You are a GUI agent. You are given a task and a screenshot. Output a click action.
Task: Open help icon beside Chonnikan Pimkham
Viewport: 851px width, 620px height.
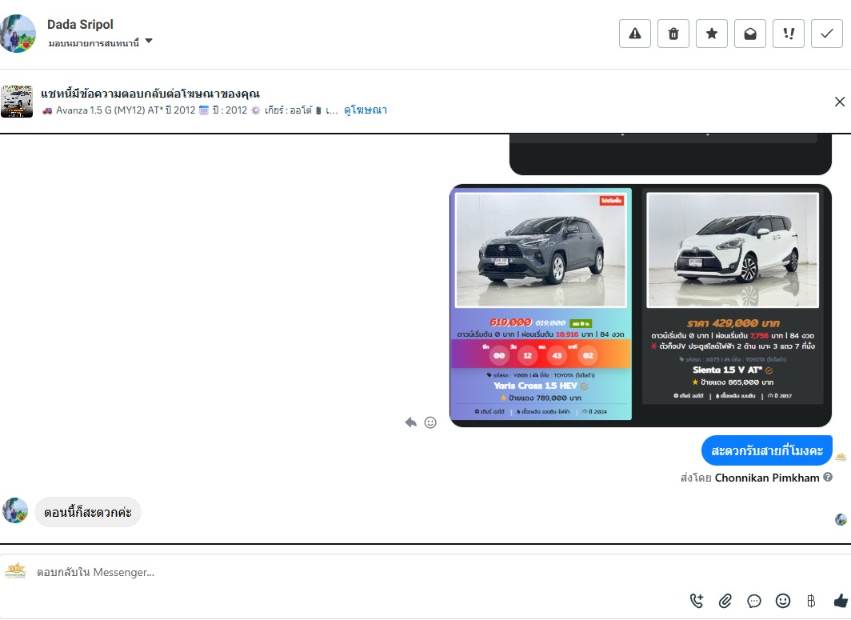pyautogui.click(x=828, y=478)
